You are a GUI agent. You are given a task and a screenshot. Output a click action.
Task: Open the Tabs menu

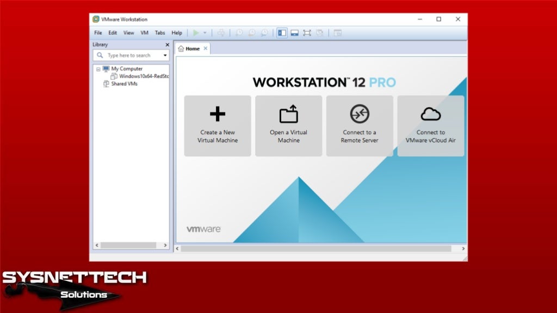point(160,33)
